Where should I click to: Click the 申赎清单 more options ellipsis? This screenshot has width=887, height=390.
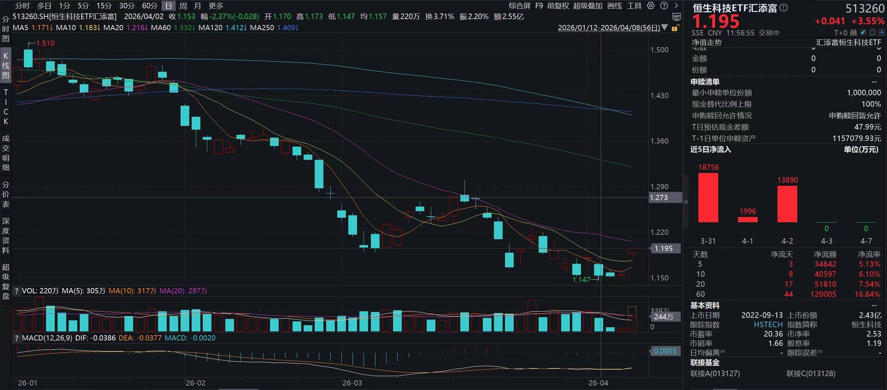[874, 82]
